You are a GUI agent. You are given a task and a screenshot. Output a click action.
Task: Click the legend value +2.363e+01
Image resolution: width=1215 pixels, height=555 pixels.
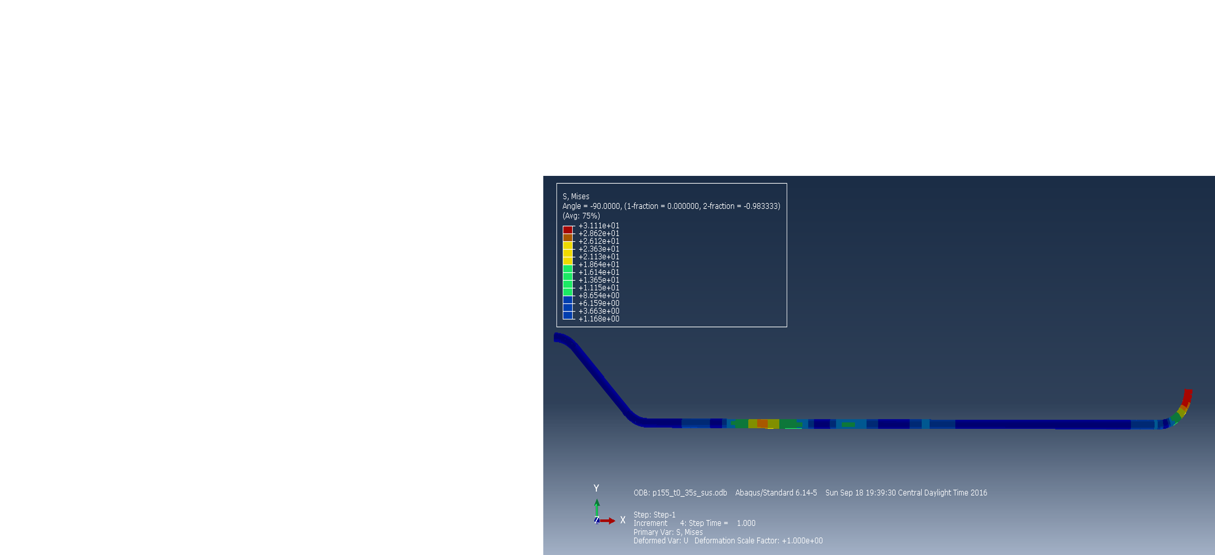[x=599, y=249]
